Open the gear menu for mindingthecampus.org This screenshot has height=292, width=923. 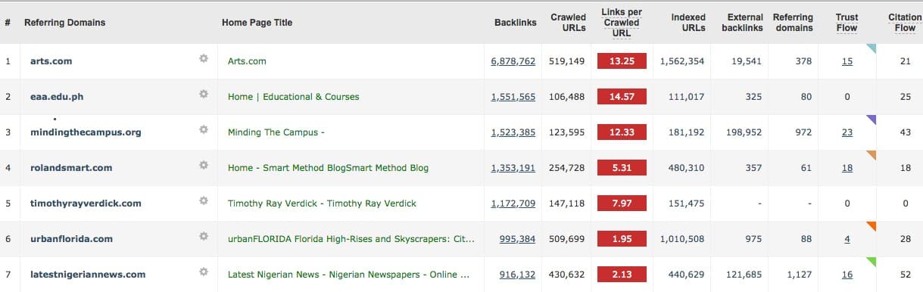204,130
